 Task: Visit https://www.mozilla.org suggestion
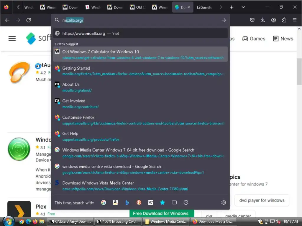pyautogui.click(x=140, y=33)
